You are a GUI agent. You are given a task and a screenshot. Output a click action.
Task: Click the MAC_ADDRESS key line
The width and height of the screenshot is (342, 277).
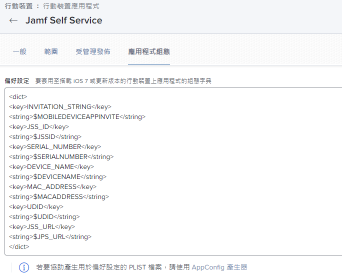pyautogui.click(x=52, y=186)
